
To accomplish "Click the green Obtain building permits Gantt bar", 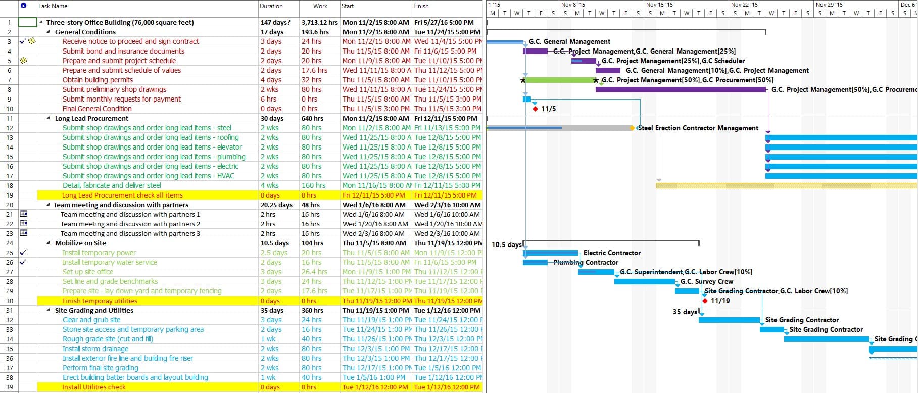I will pos(560,80).
